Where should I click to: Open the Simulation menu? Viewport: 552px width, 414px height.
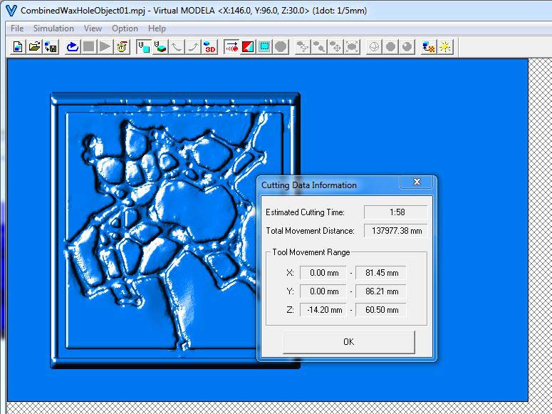point(53,29)
